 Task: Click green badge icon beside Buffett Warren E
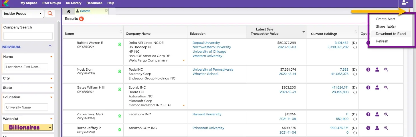pyautogui.click(x=120, y=44)
